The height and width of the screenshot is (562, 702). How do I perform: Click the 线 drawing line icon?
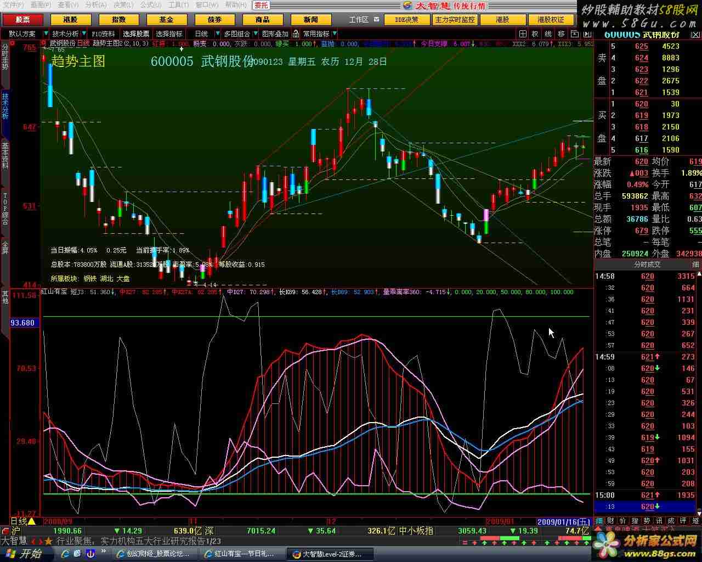[x=548, y=34]
